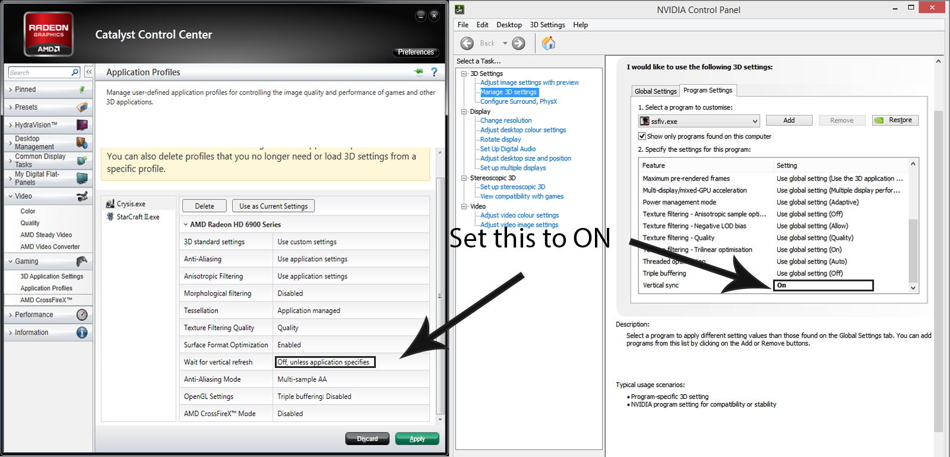950x457 pixels.
Task: Click the green pin icon beside Application Profiles heading
Action: 419,72
